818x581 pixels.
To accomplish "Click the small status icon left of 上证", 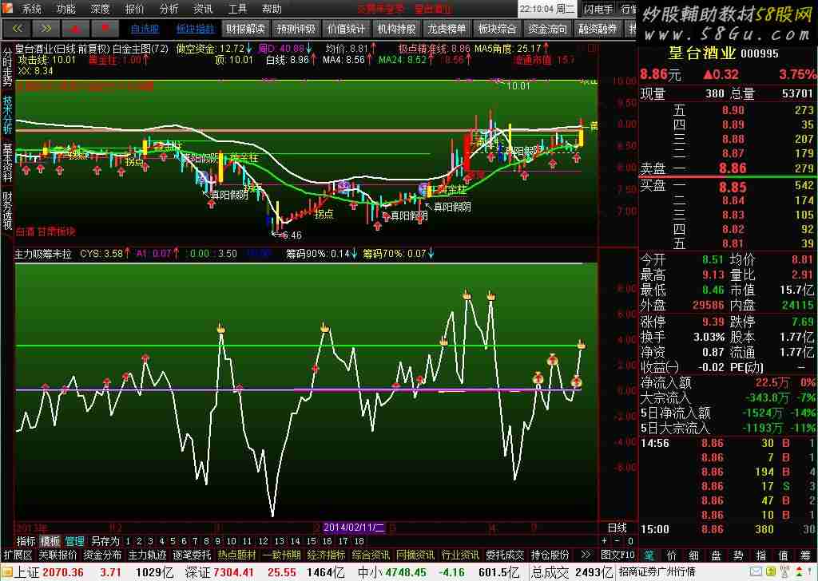I will pos(6,572).
